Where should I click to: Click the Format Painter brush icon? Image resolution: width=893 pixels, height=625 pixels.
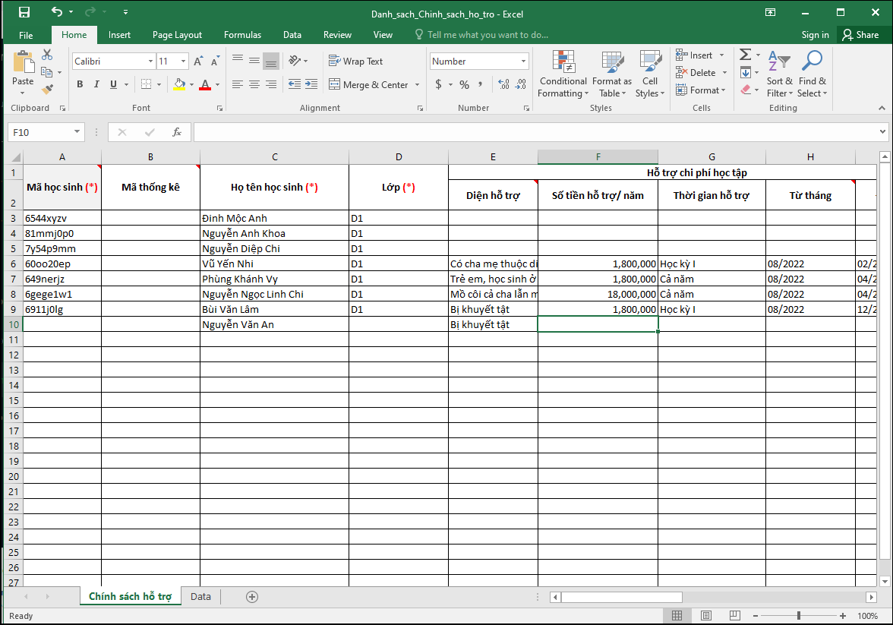click(47, 89)
